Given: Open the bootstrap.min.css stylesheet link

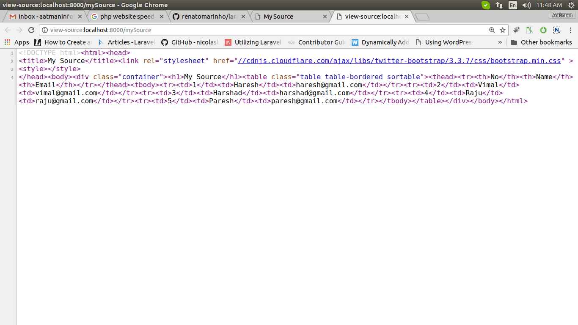Looking at the screenshot, I should pyautogui.click(x=399, y=61).
